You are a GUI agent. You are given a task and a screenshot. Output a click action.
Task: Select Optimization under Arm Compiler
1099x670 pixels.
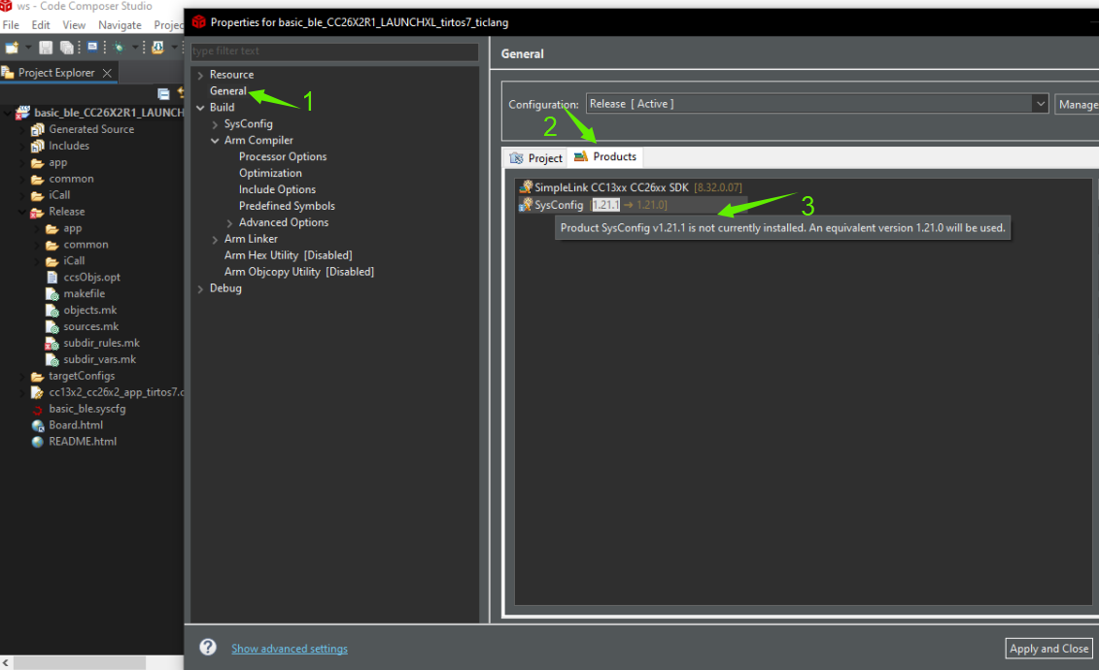[270, 173]
